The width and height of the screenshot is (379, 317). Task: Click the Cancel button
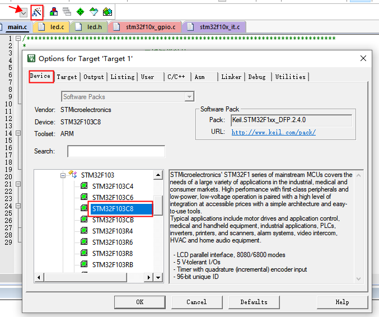tap(196, 302)
